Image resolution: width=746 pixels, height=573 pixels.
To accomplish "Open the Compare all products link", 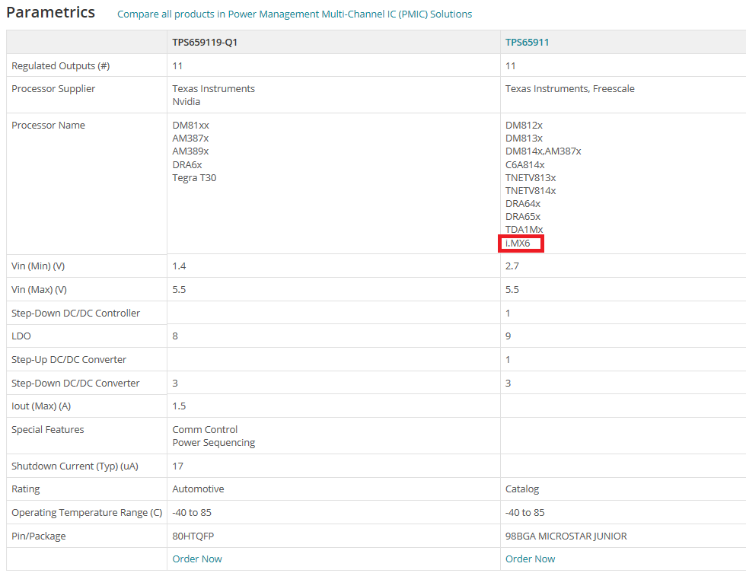I will click(295, 14).
